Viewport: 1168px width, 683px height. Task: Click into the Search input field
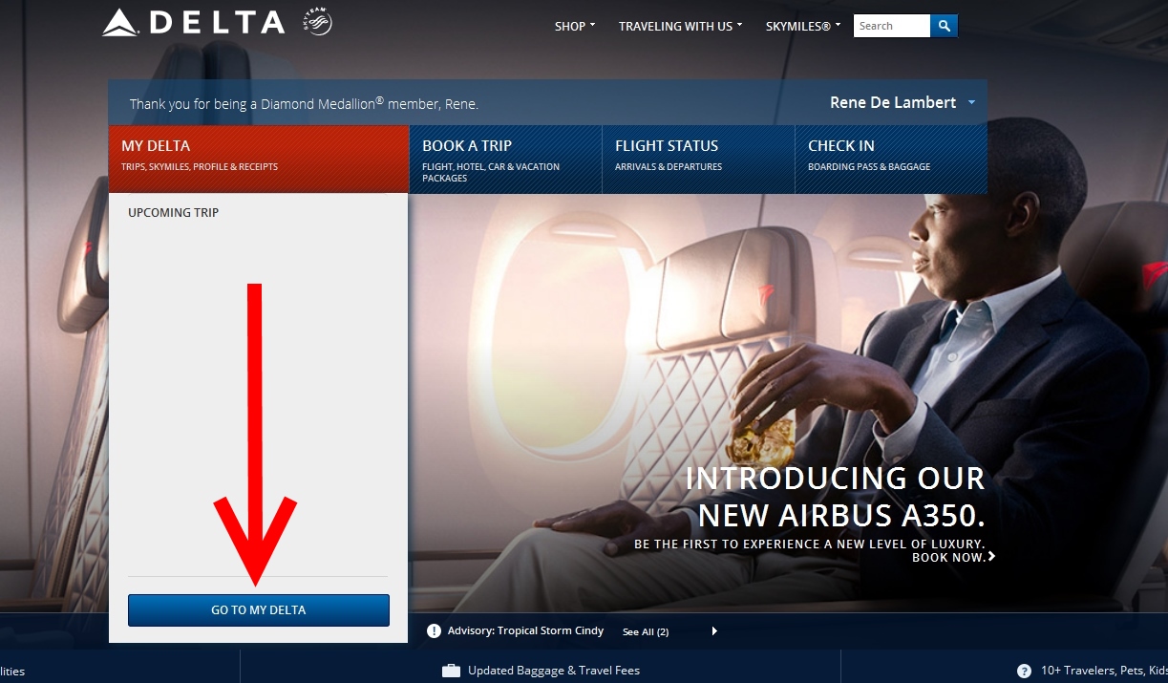pyautogui.click(x=892, y=26)
